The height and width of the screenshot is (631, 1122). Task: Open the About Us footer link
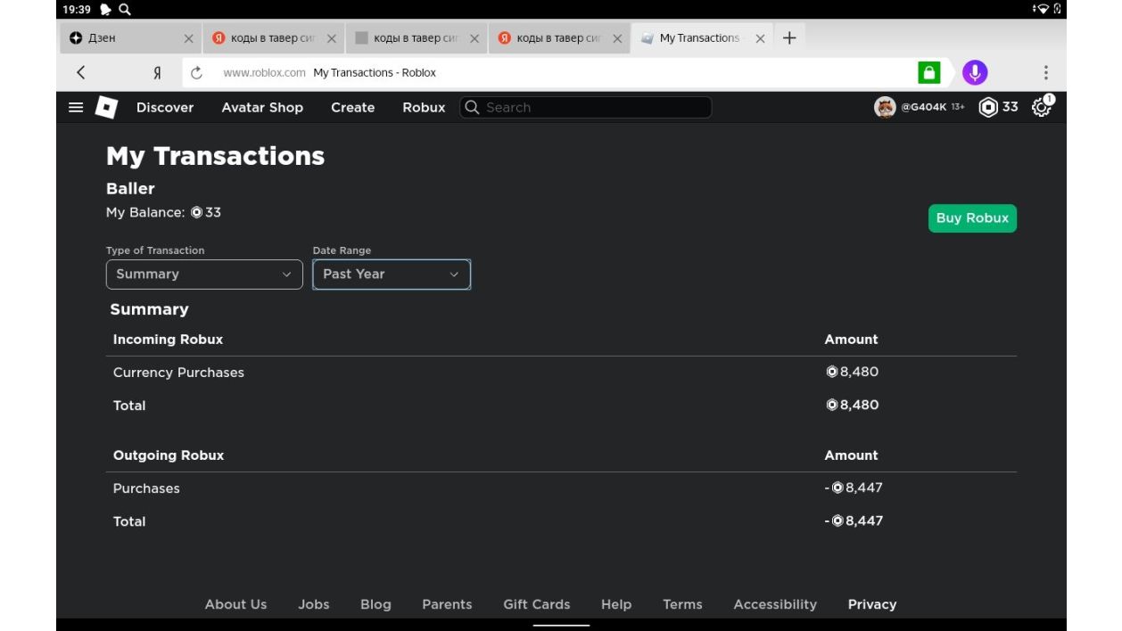[235, 604]
